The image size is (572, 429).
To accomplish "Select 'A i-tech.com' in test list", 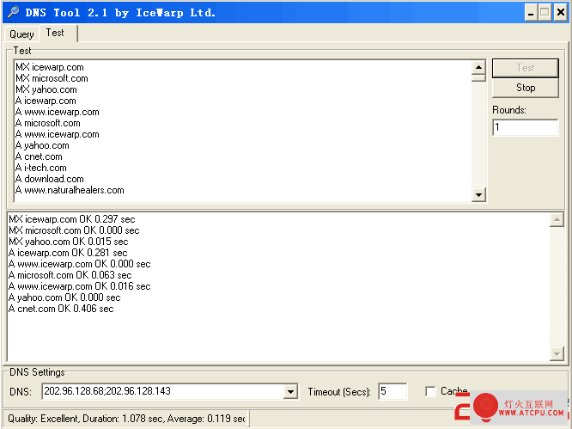I will (x=41, y=168).
